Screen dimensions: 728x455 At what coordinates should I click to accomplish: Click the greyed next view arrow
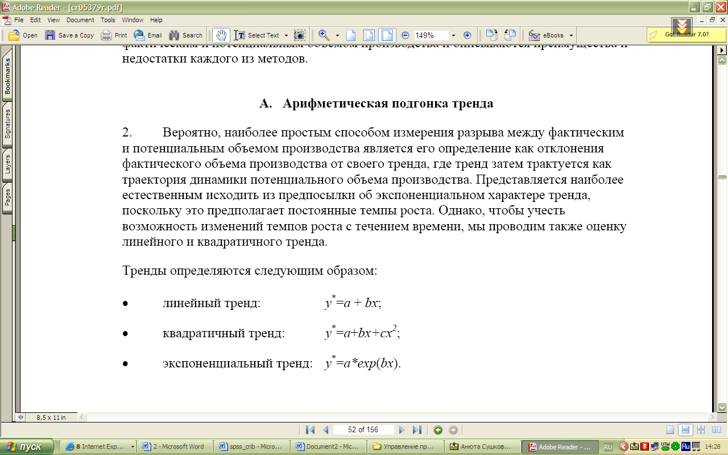click(x=453, y=430)
